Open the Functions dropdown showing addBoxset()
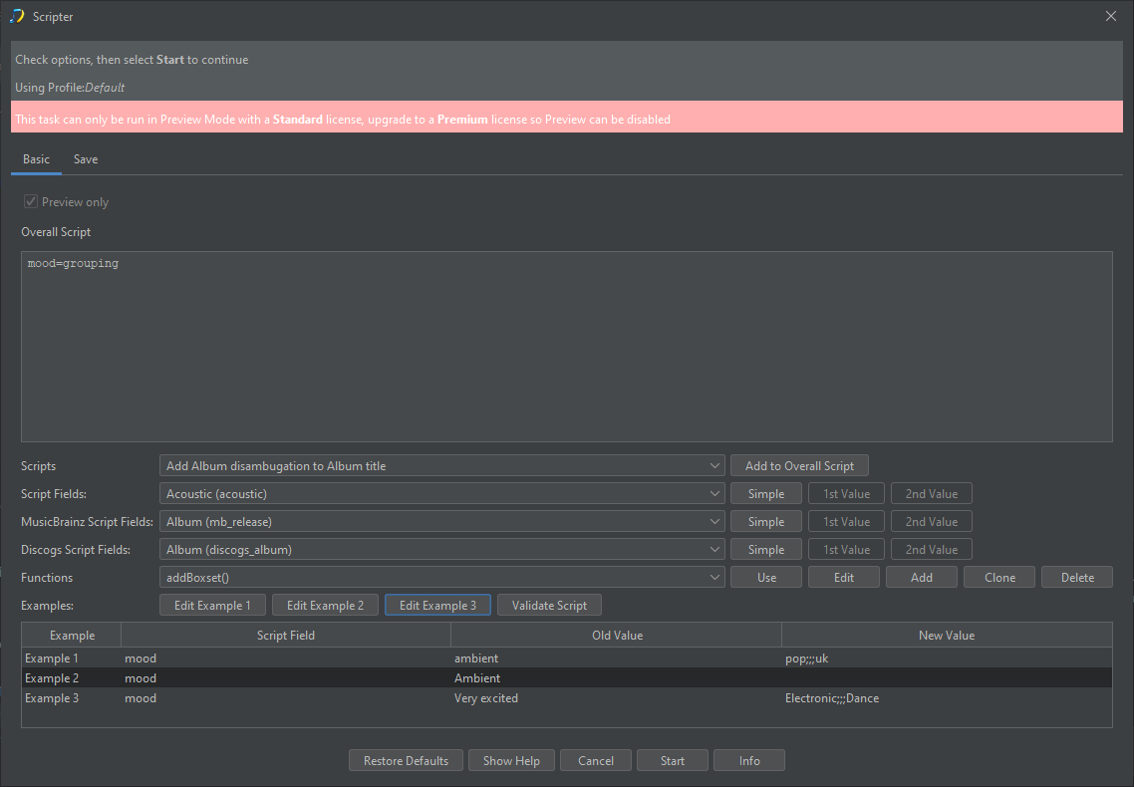Viewport: 1134px width, 787px height. click(x=441, y=578)
